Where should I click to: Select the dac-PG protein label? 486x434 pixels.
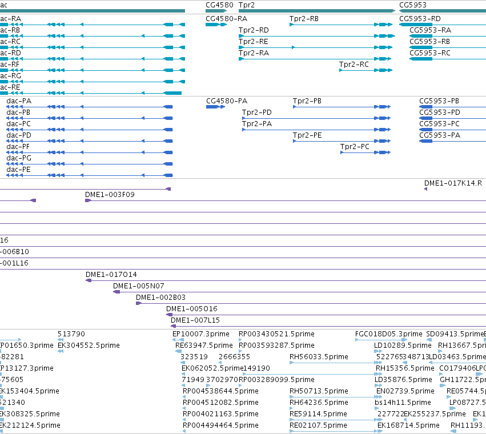pos(19,158)
